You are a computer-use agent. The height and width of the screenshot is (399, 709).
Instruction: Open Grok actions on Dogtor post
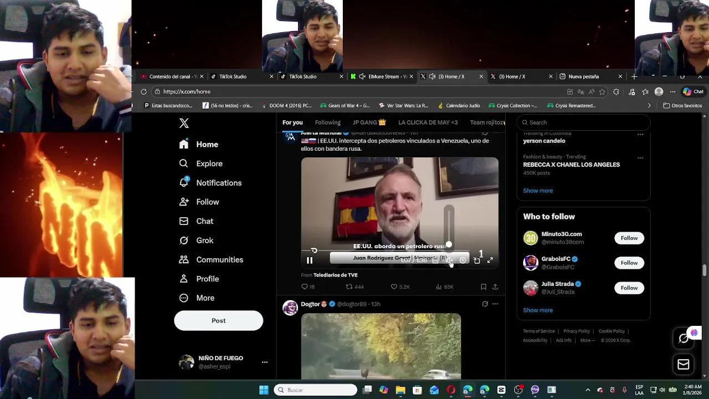(x=485, y=304)
